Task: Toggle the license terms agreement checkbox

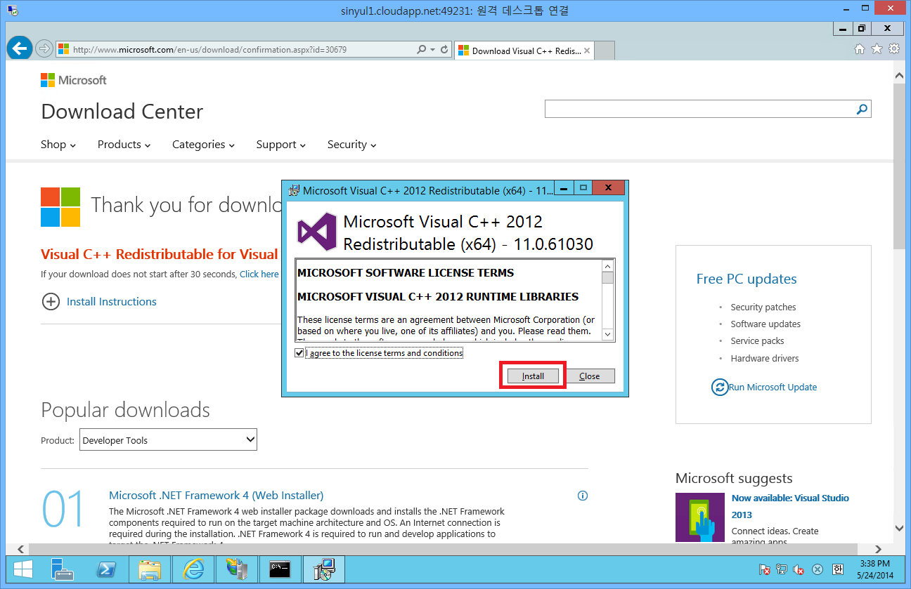Action: pyautogui.click(x=300, y=353)
